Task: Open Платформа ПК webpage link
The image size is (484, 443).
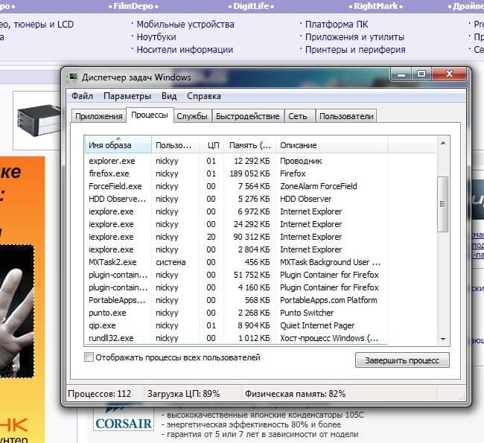Action: (x=337, y=25)
